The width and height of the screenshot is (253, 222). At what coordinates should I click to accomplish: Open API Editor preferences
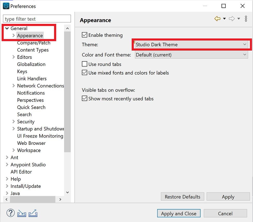(21, 172)
